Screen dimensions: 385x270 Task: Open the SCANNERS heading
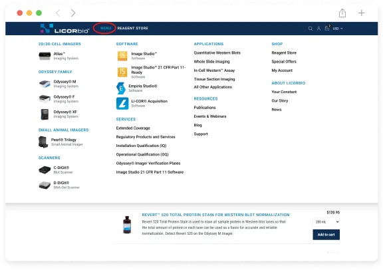[x=49, y=158]
